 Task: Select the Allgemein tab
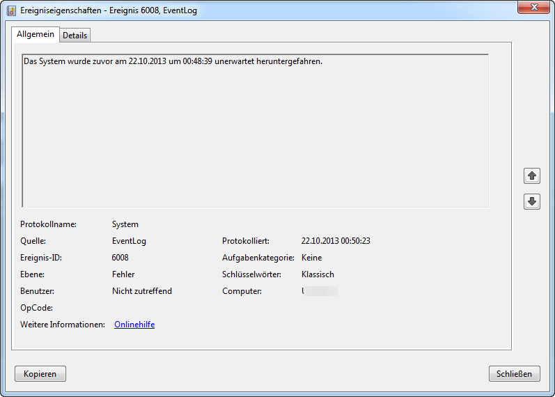pos(35,34)
